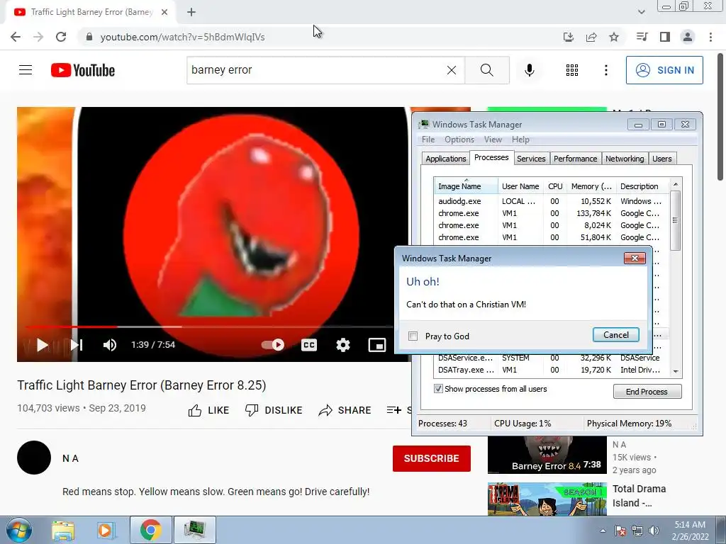The width and height of the screenshot is (726, 544).
Task: Open N A channel avatar
Action: [x=34, y=458]
